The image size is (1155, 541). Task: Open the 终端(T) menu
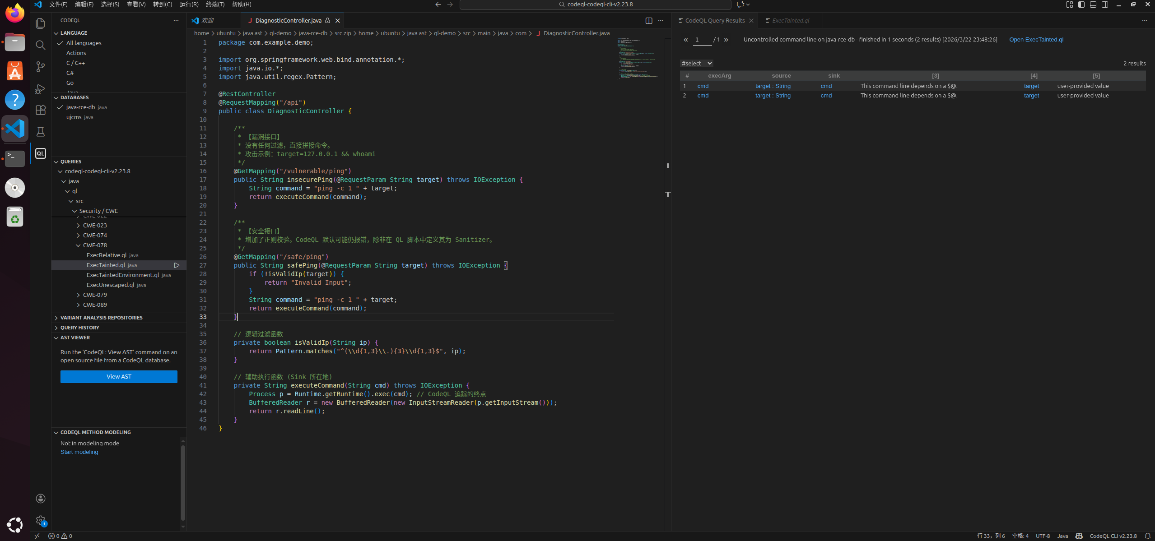point(215,5)
